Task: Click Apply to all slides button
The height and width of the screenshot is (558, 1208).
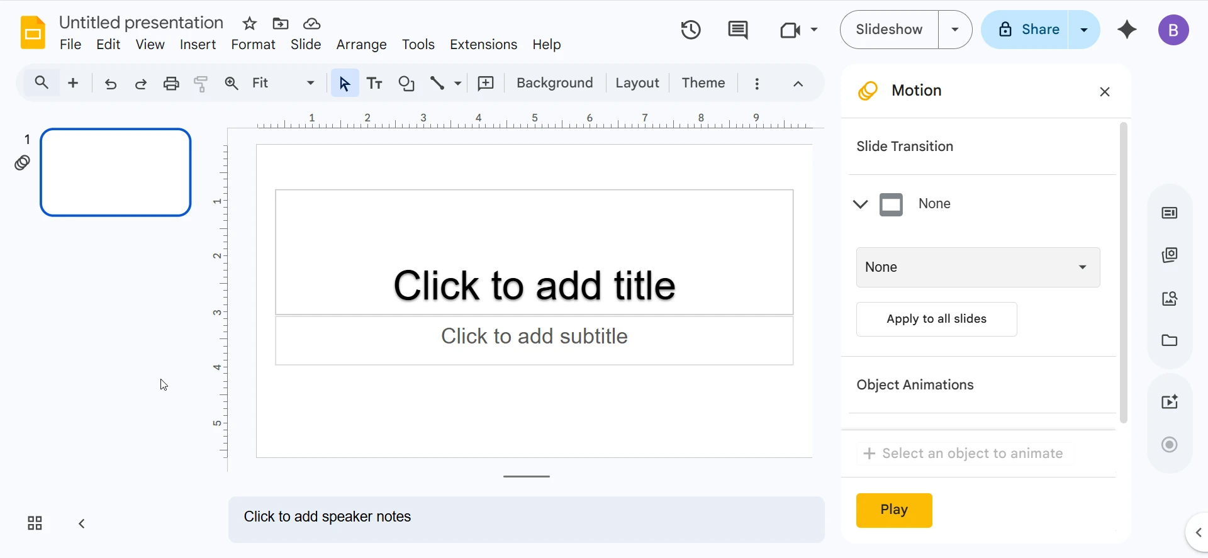Action: click(936, 319)
